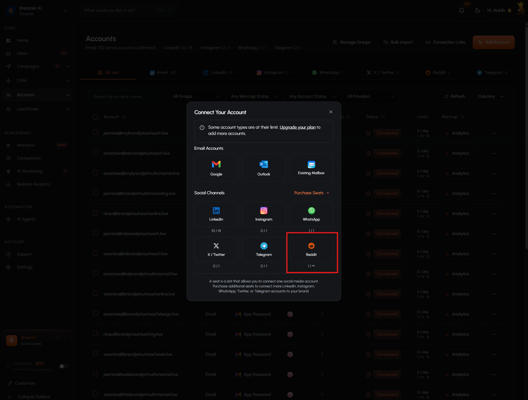Screen dimensions: 528x400
Task: Switch theme with the moon icon
Action: pyautogui.click(x=477, y=10)
